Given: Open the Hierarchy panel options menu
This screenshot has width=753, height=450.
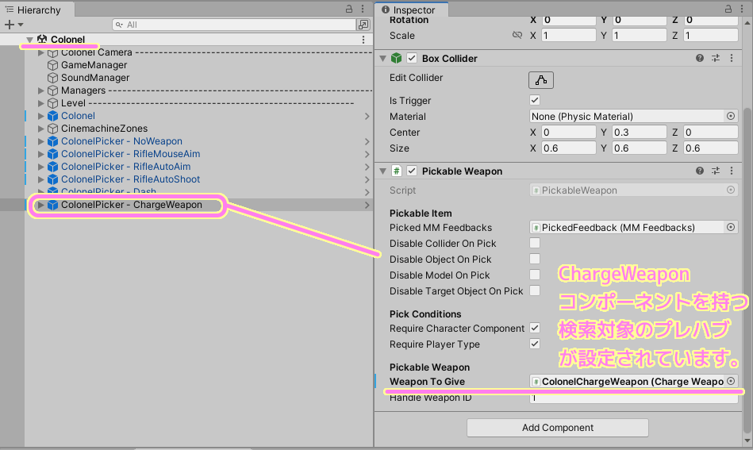Looking at the screenshot, I should pyautogui.click(x=363, y=9).
